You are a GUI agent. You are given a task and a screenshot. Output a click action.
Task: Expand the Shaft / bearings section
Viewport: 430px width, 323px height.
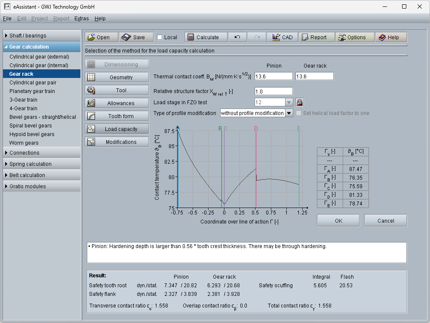click(x=42, y=36)
